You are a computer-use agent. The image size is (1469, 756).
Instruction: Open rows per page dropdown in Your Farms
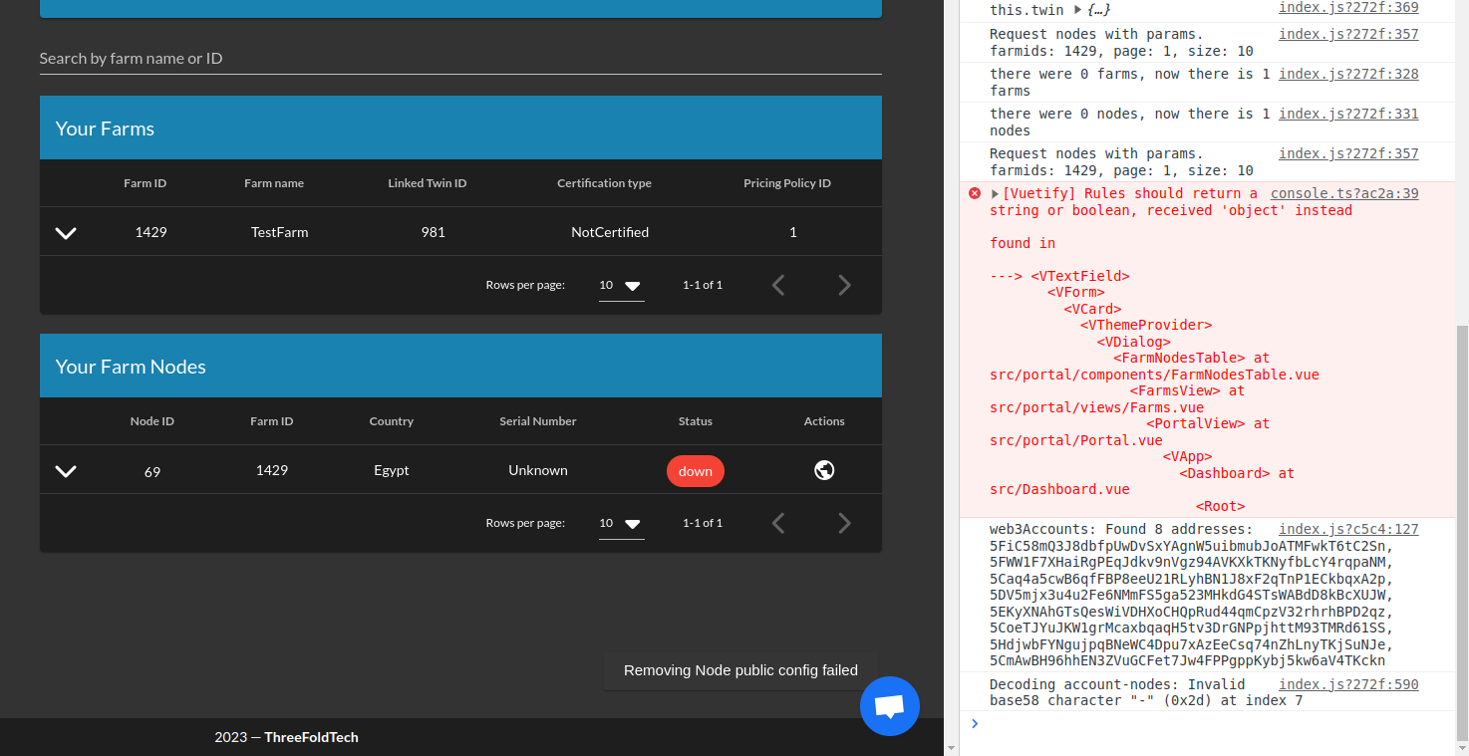tap(621, 285)
